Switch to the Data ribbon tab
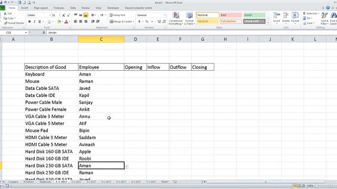 tap(73, 8)
